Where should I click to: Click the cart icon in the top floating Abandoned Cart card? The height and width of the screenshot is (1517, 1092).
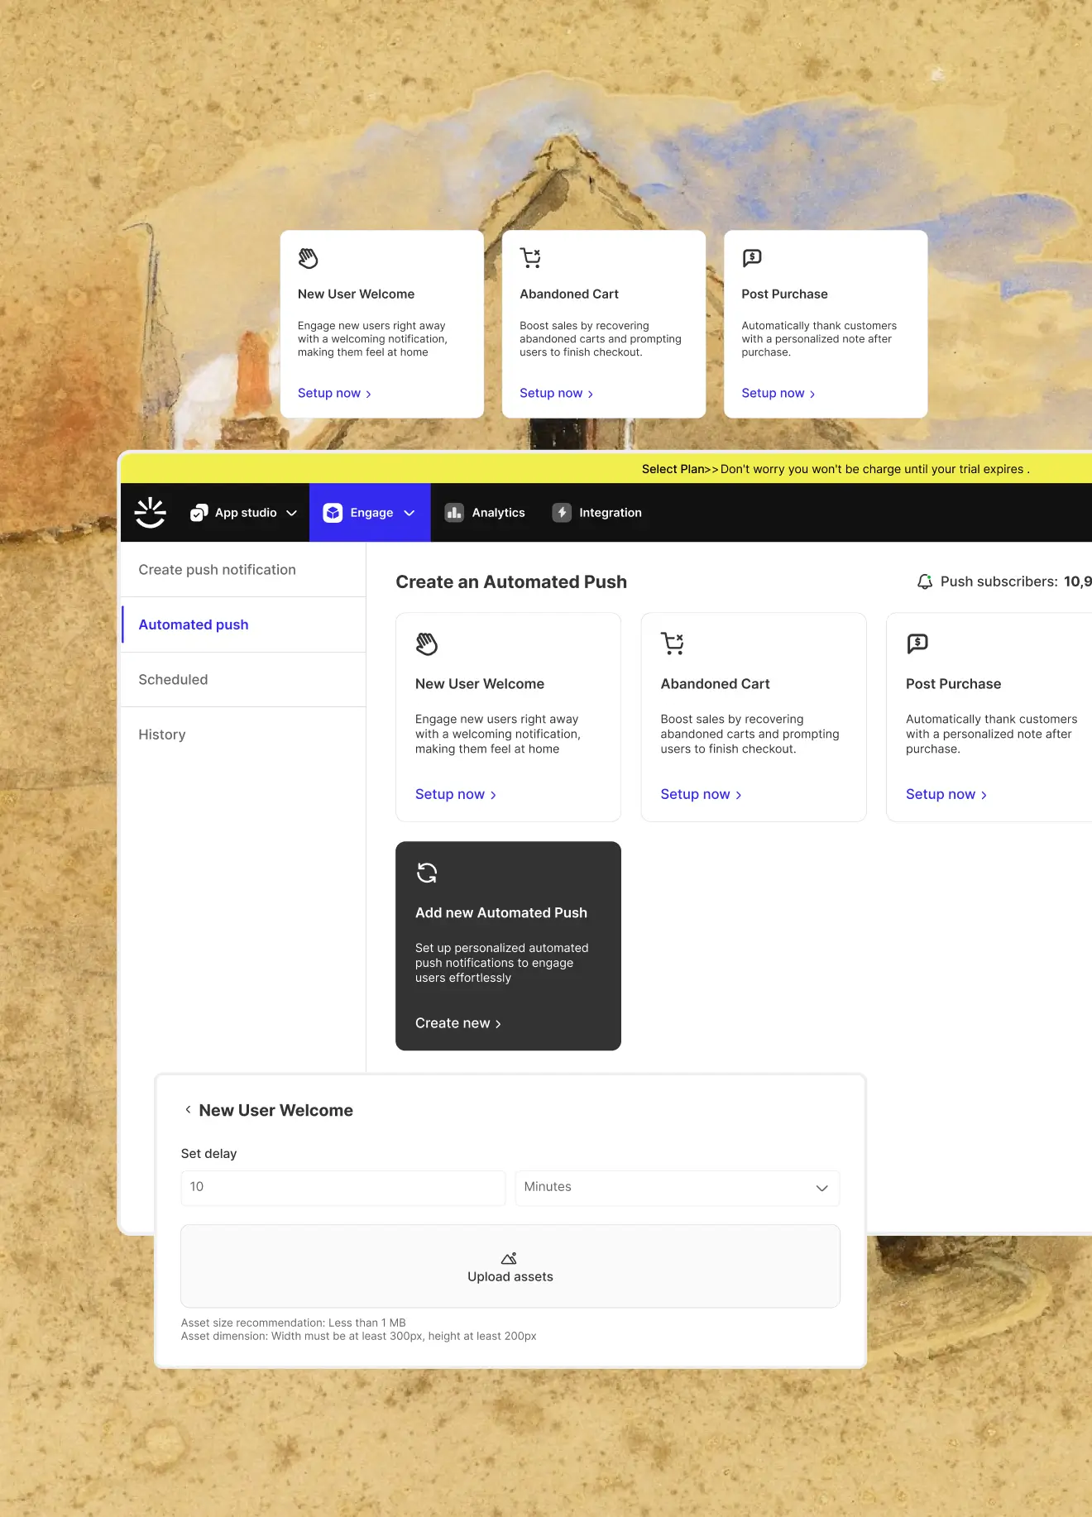530,258
